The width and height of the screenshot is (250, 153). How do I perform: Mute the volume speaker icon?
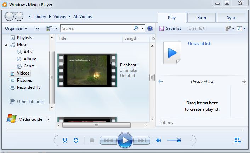[159, 140]
